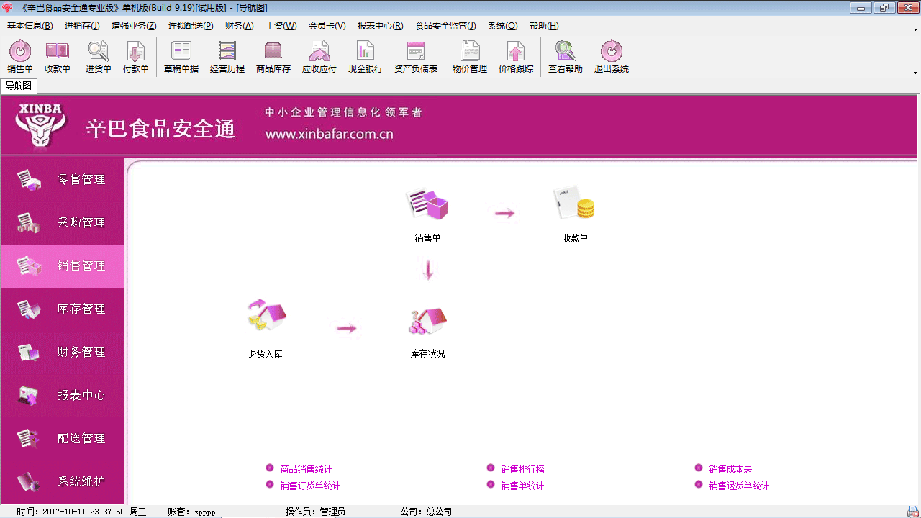Open the 进销存(J) menu
Viewport: 921px width, 518px height.
coord(82,26)
